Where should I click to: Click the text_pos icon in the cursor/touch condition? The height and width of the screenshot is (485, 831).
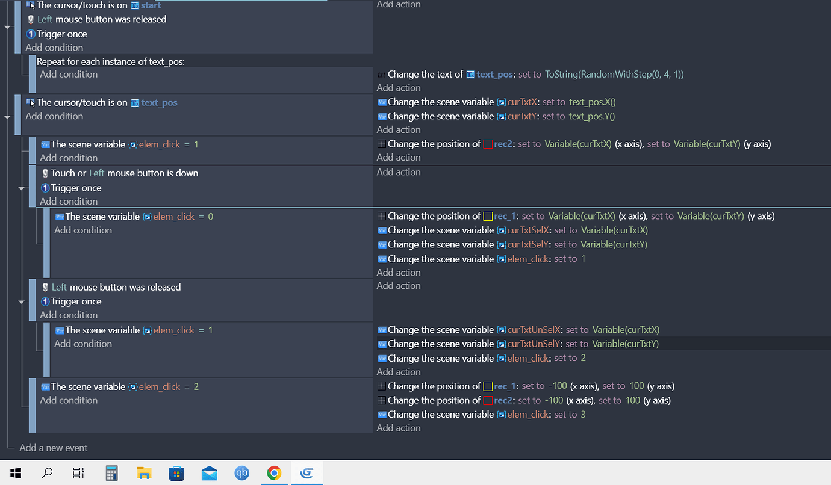point(135,103)
